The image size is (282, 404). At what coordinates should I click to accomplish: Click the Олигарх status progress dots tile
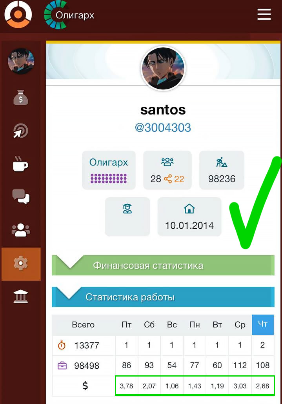(x=109, y=170)
